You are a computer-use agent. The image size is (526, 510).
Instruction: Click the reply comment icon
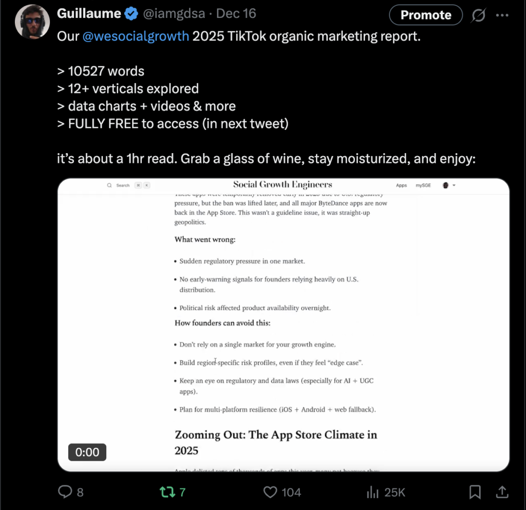point(65,492)
